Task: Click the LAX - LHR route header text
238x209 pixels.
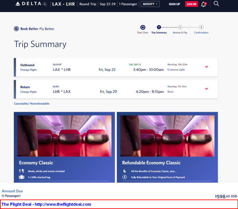Action: point(64,4)
